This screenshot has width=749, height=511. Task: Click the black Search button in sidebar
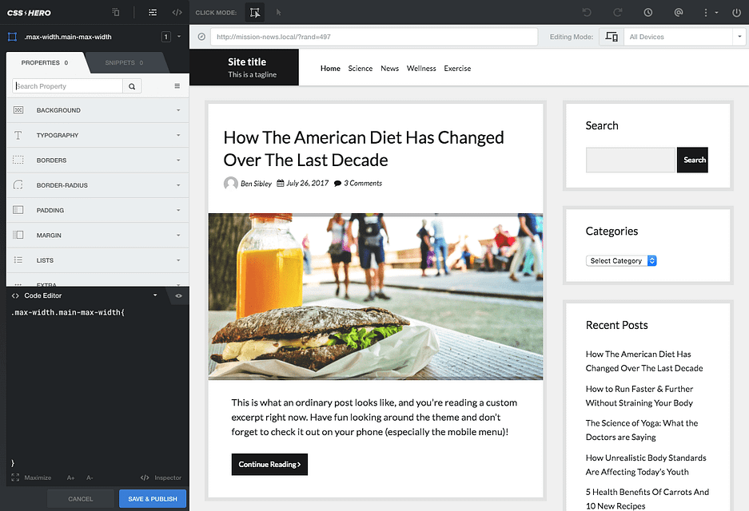pos(692,160)
